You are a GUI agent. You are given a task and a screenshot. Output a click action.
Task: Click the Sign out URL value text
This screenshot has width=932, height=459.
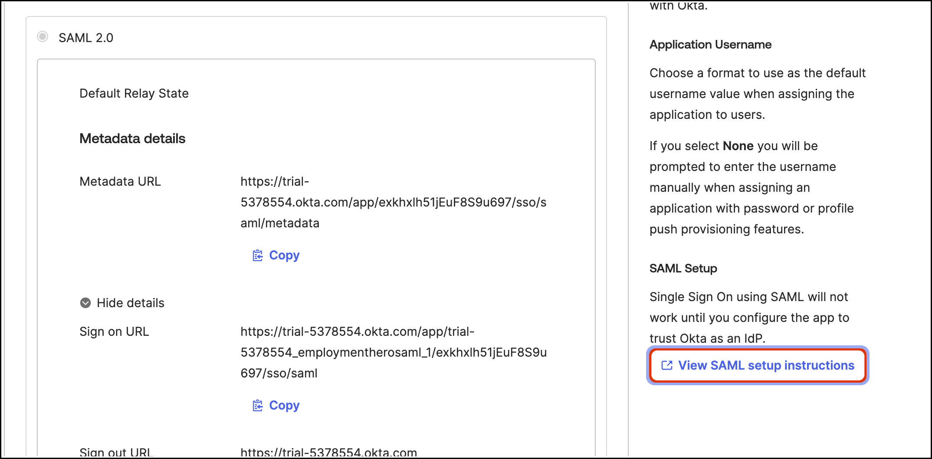[328, 452]
